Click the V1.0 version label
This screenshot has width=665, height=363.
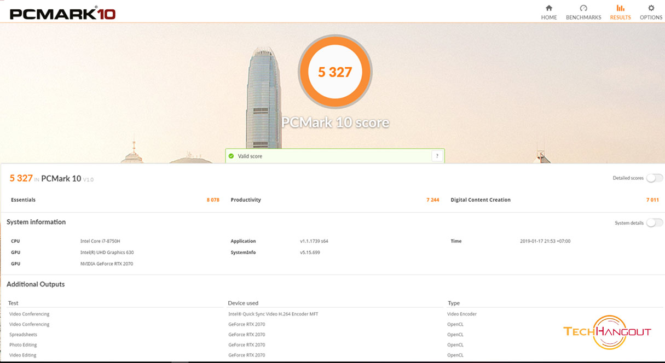coord(88,179)
